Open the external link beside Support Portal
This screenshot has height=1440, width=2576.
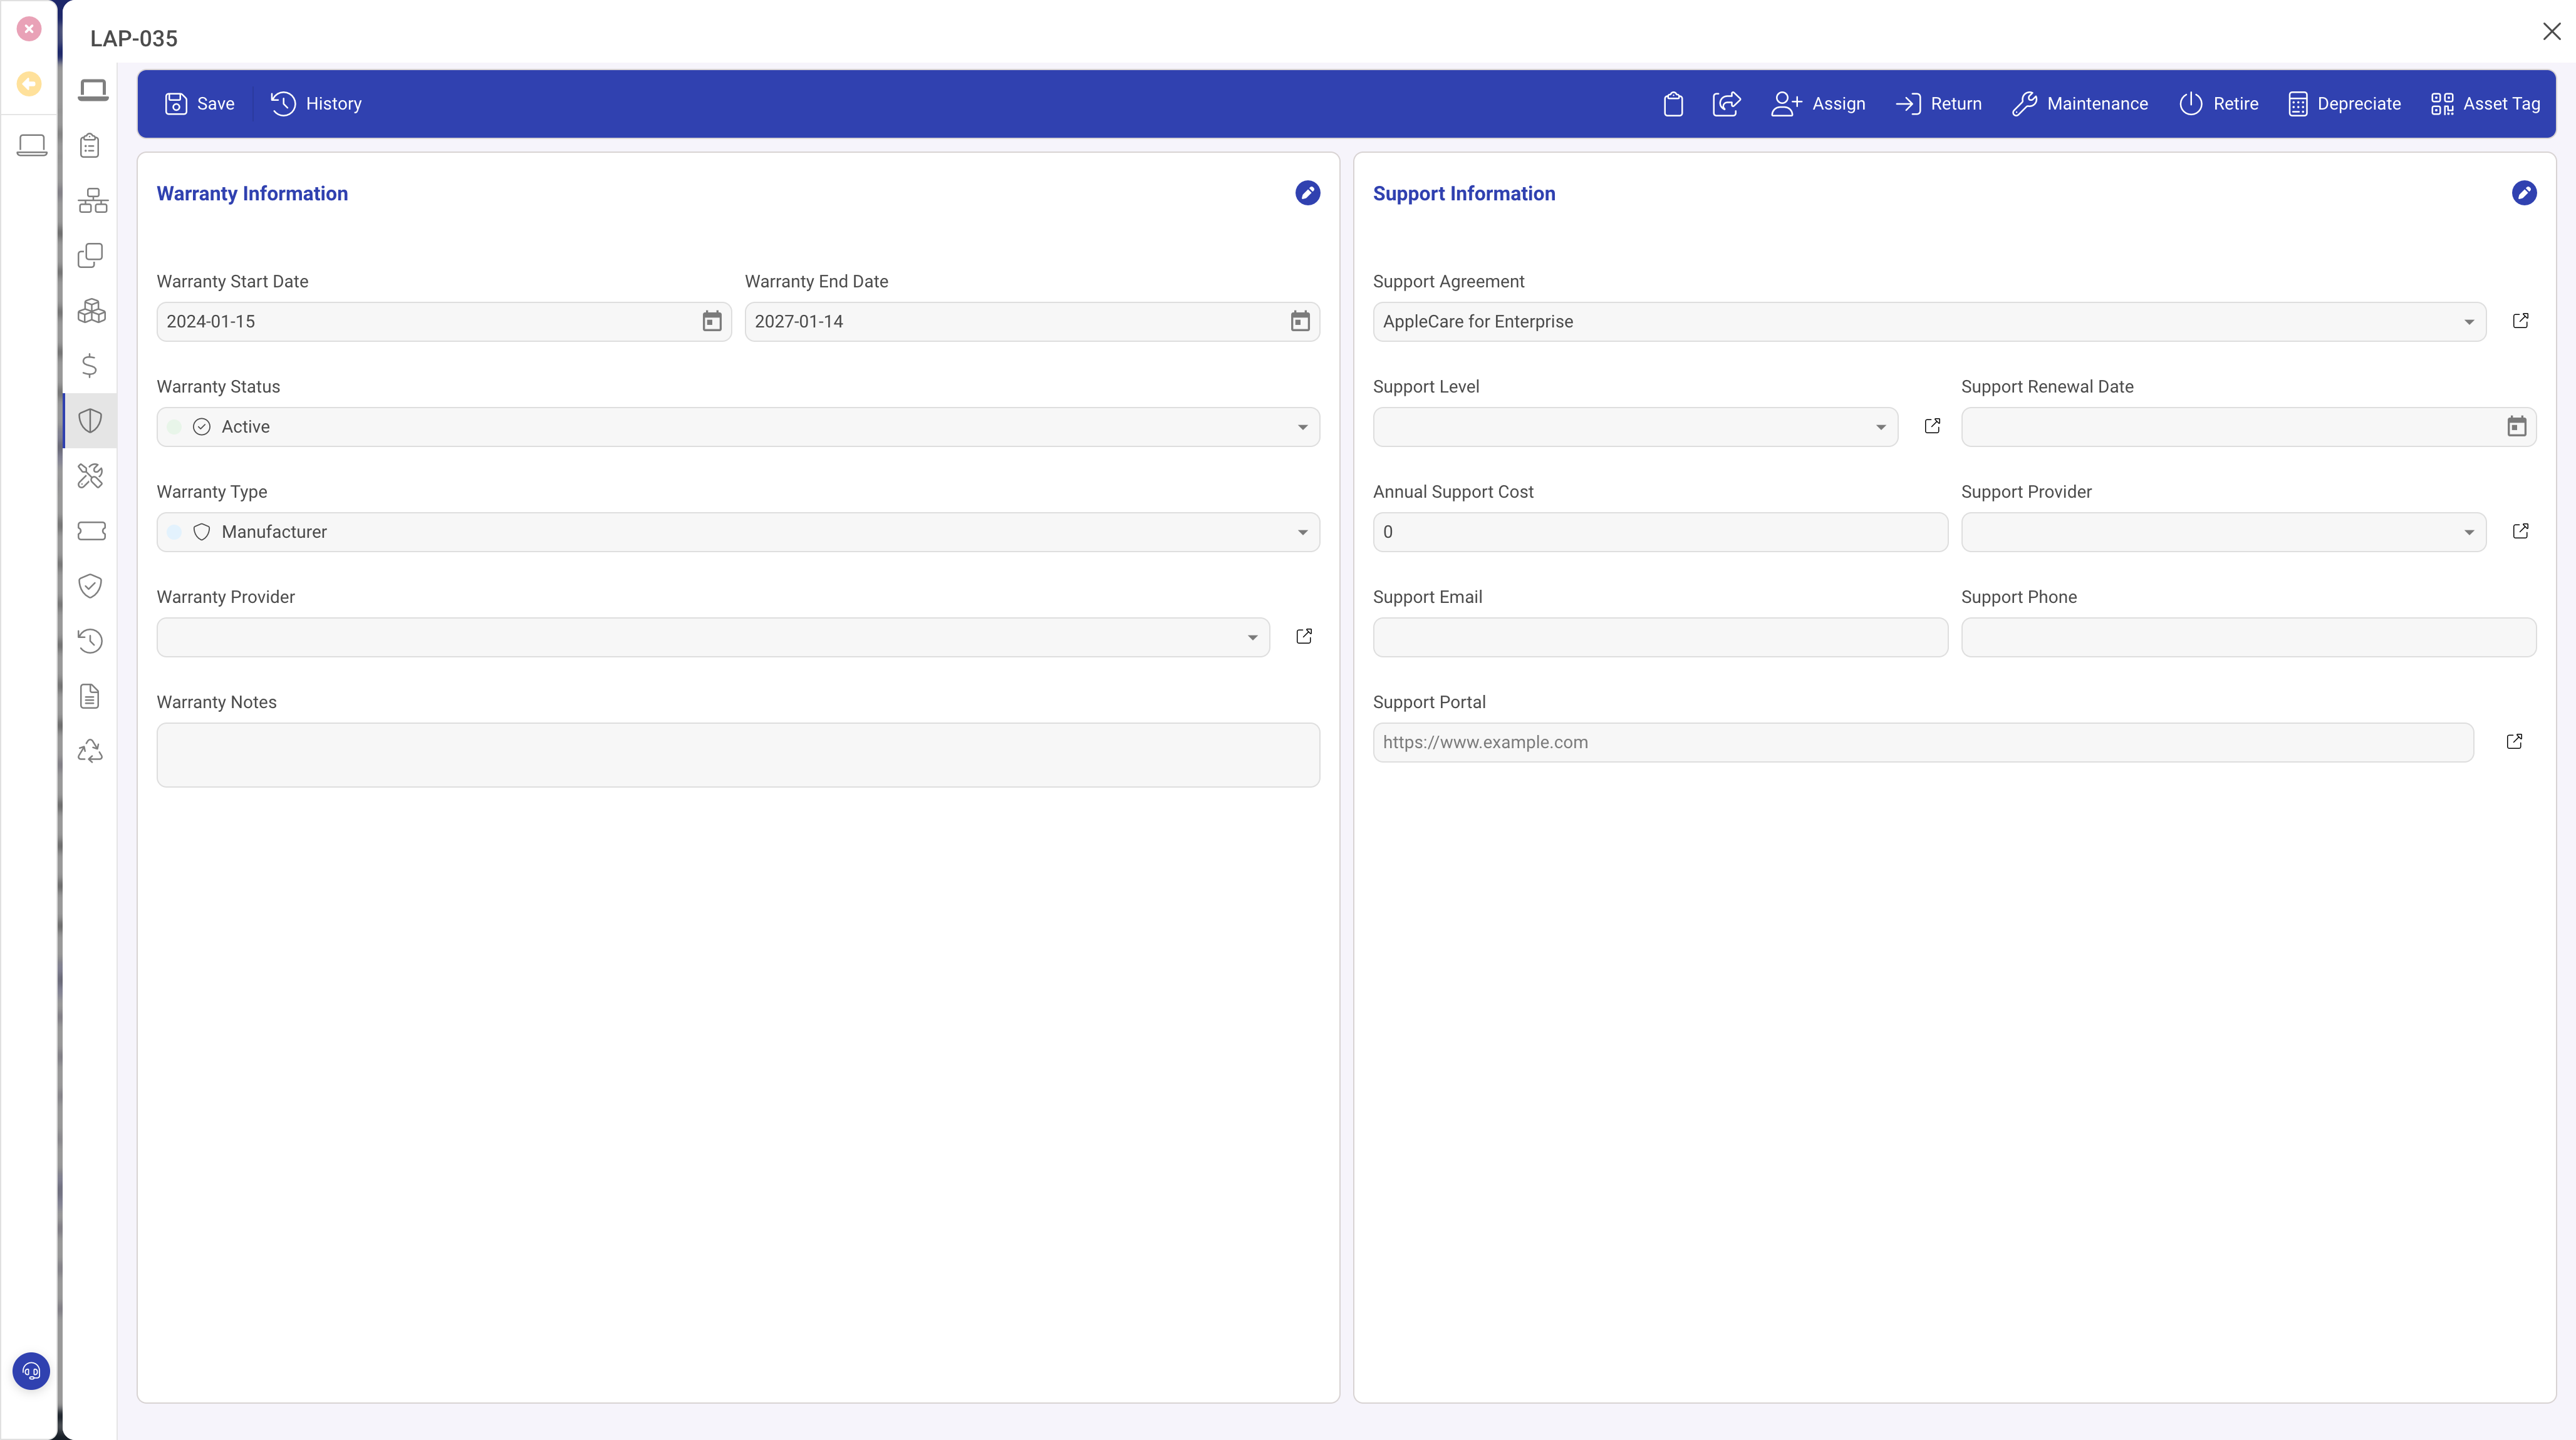(x=2515, y=741)
